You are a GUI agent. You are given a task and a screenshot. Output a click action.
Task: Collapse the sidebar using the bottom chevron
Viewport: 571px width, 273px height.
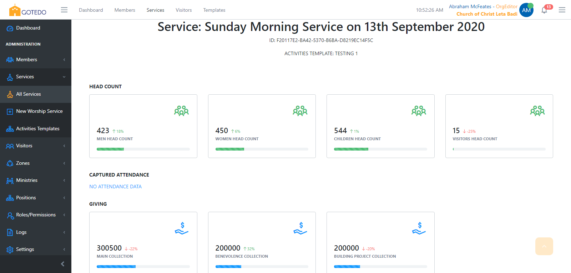63,264
